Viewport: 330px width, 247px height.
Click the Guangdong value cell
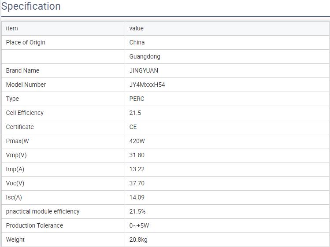145,56
